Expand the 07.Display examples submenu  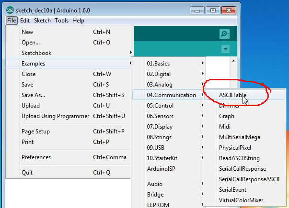pos(168,127)
